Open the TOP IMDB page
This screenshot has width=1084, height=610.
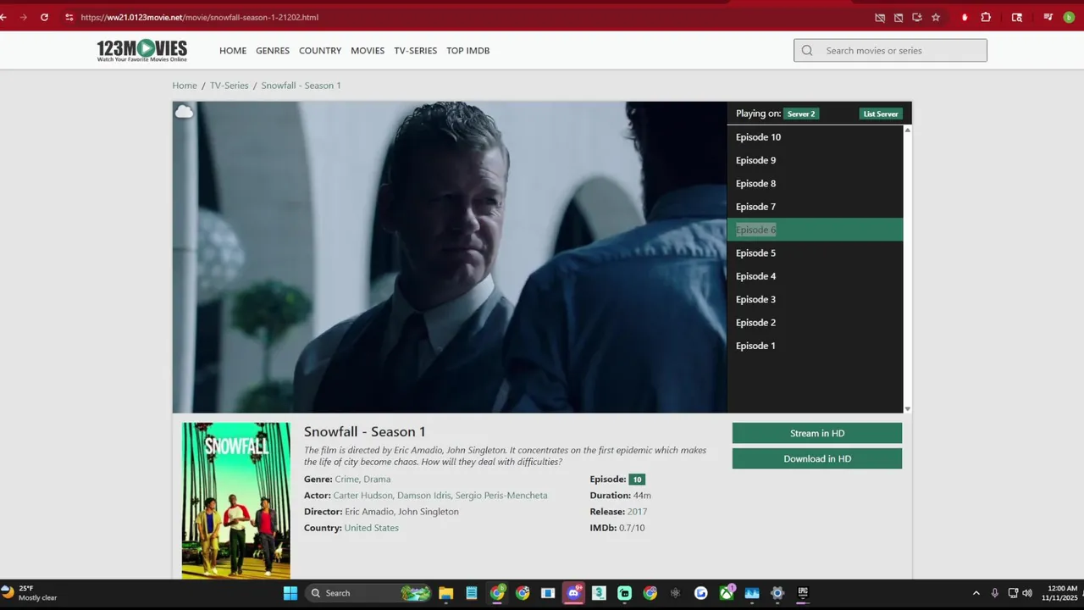tap(468, 51)
